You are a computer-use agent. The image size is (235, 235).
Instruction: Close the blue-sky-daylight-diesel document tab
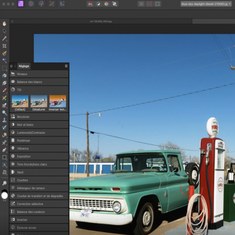click(x=230, y=4)
